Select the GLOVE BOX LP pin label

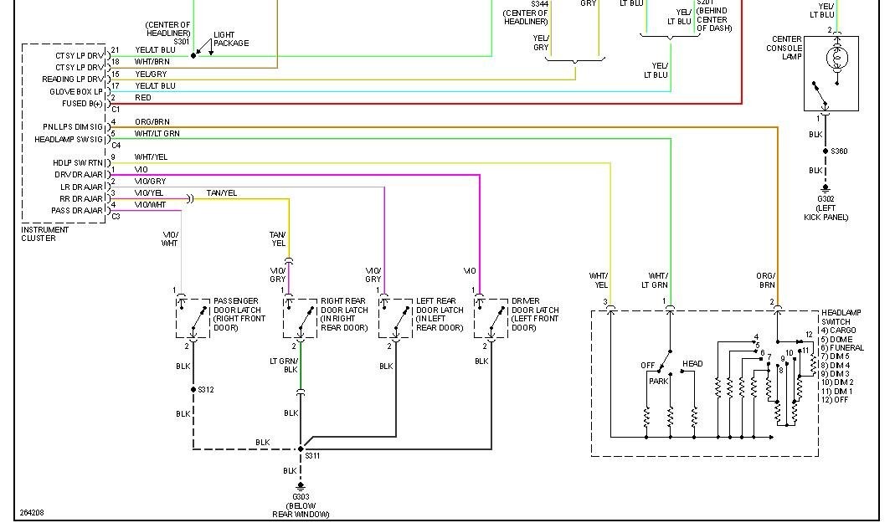[x=76, y=92]
